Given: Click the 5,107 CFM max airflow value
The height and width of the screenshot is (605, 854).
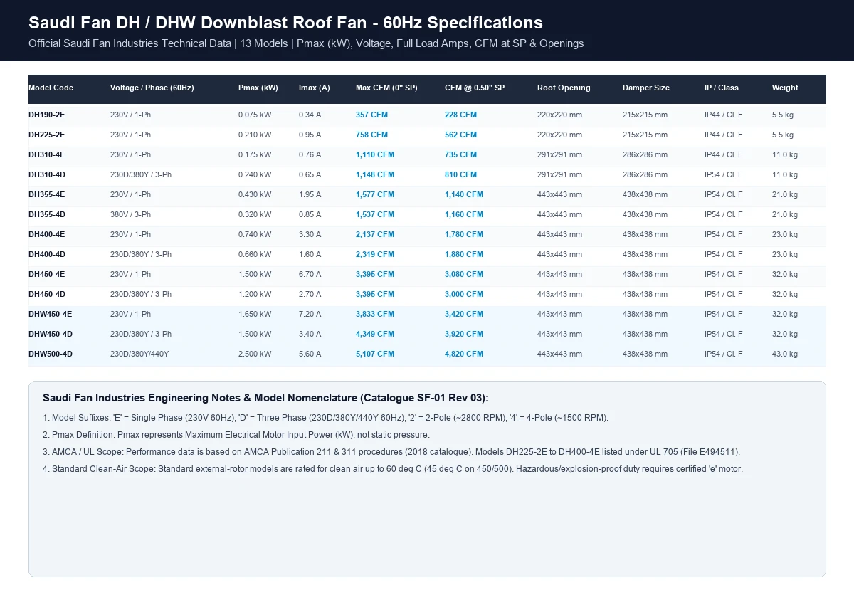Looking at the screenshot, I should click(x=375, y=354).
